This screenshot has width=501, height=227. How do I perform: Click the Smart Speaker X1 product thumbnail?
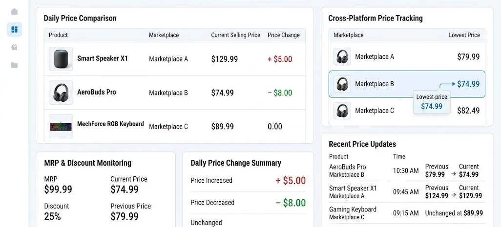pos(61,58)
